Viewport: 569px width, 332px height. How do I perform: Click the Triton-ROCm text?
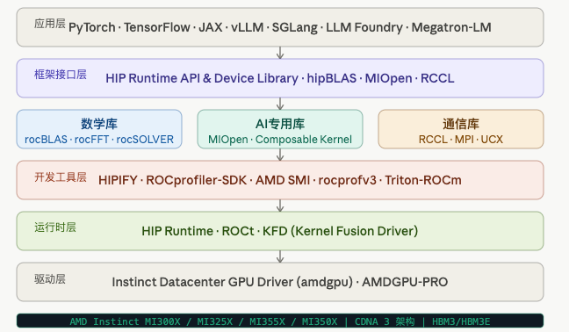(423, 180)
